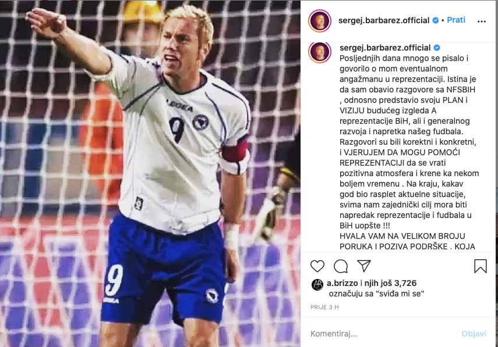Open sergej.barbarez.official username in header
This screenshot has width=498, height=347.
click(x=384, y=20)
